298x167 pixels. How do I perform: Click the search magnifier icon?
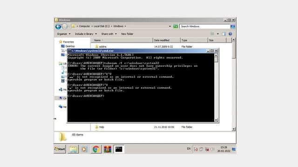[233, 26]
